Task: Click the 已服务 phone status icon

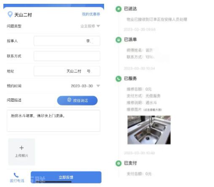Action: [118, 79]
